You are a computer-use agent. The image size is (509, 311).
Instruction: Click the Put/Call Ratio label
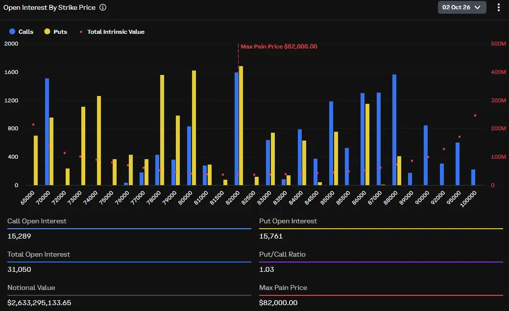click(282, 254)
